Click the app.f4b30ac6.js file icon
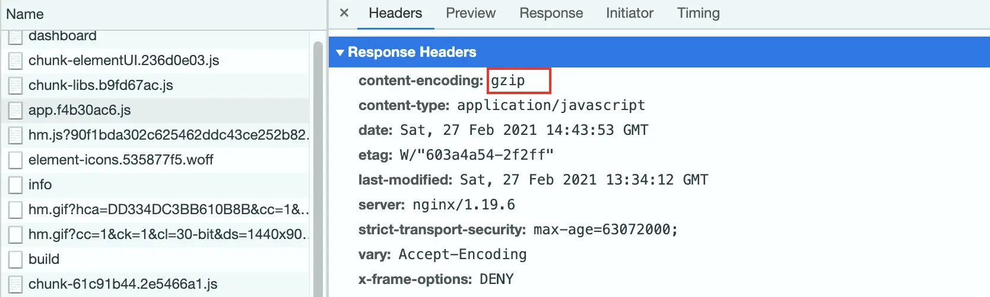This screenshot has width=990, height=297. point(15,110)
